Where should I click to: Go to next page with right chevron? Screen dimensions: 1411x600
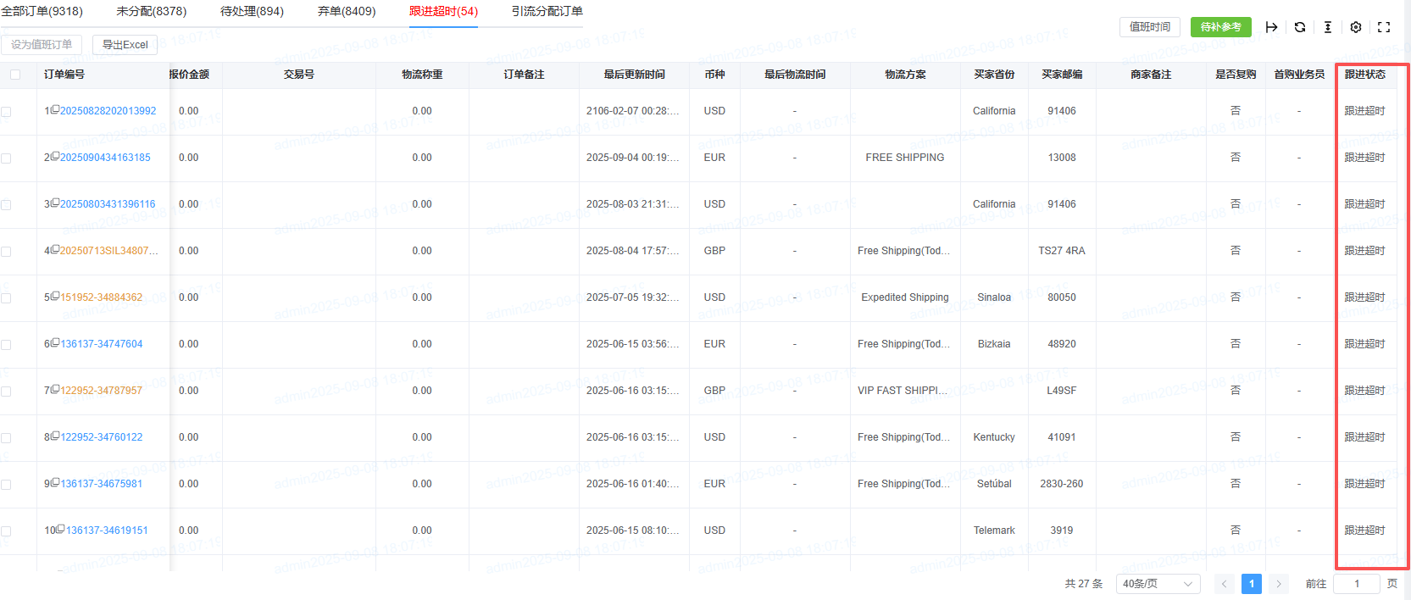coord(1279,584)
